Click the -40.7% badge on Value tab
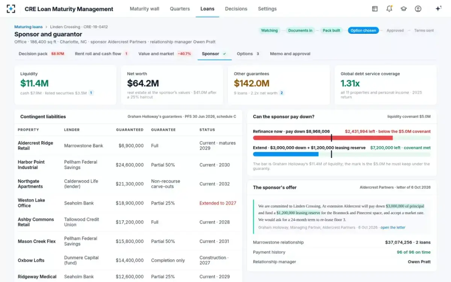 184,54
